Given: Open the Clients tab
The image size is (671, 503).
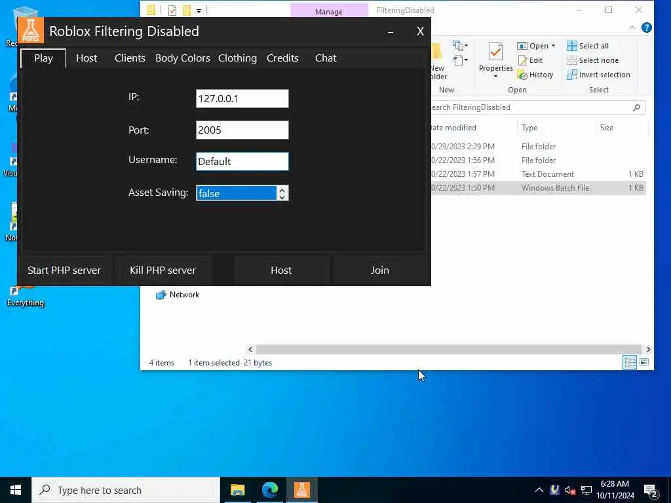Looking at the screenshot, I should 130,58.
